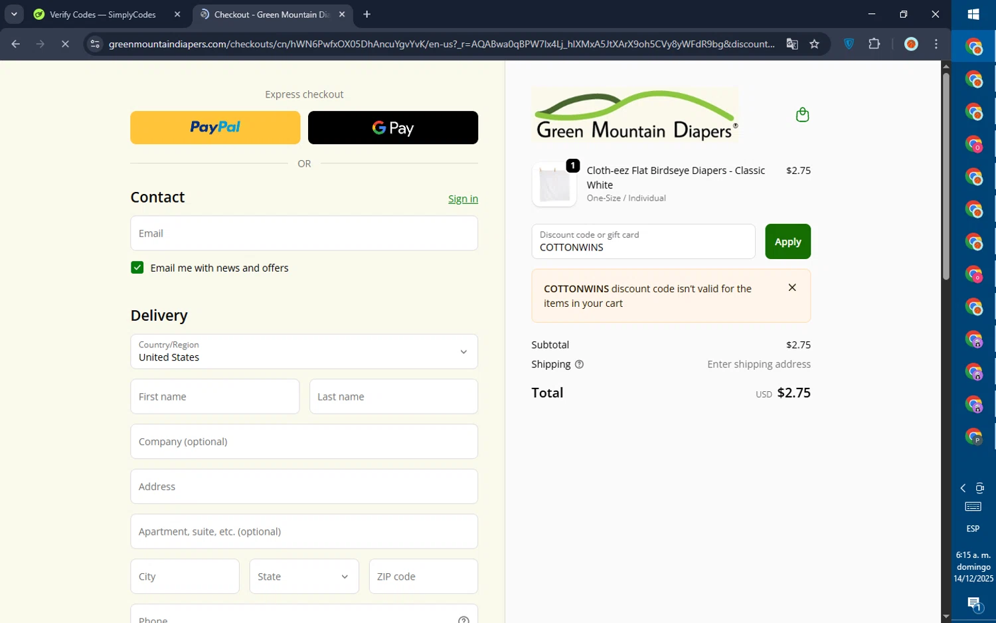Open the Bitwarden shield extension
Viewport: 996px width, 623px height.
[x=849, y=44]
